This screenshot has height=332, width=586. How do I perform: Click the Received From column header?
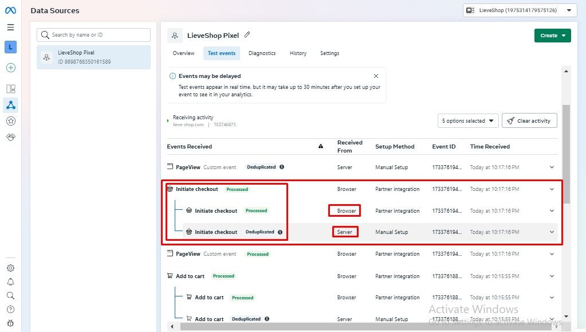[350, 146]
